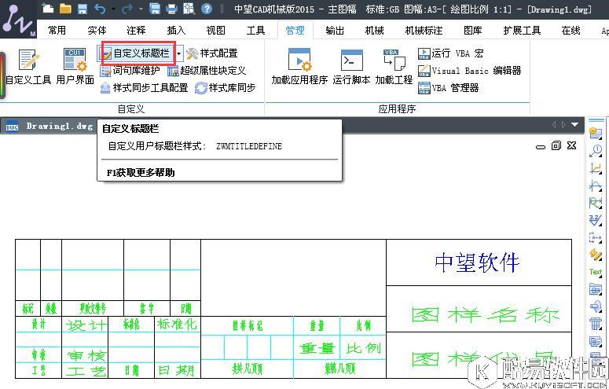
Task: Click the balloon number magnifier icon in right toolbar
Action: coord(596,150)
